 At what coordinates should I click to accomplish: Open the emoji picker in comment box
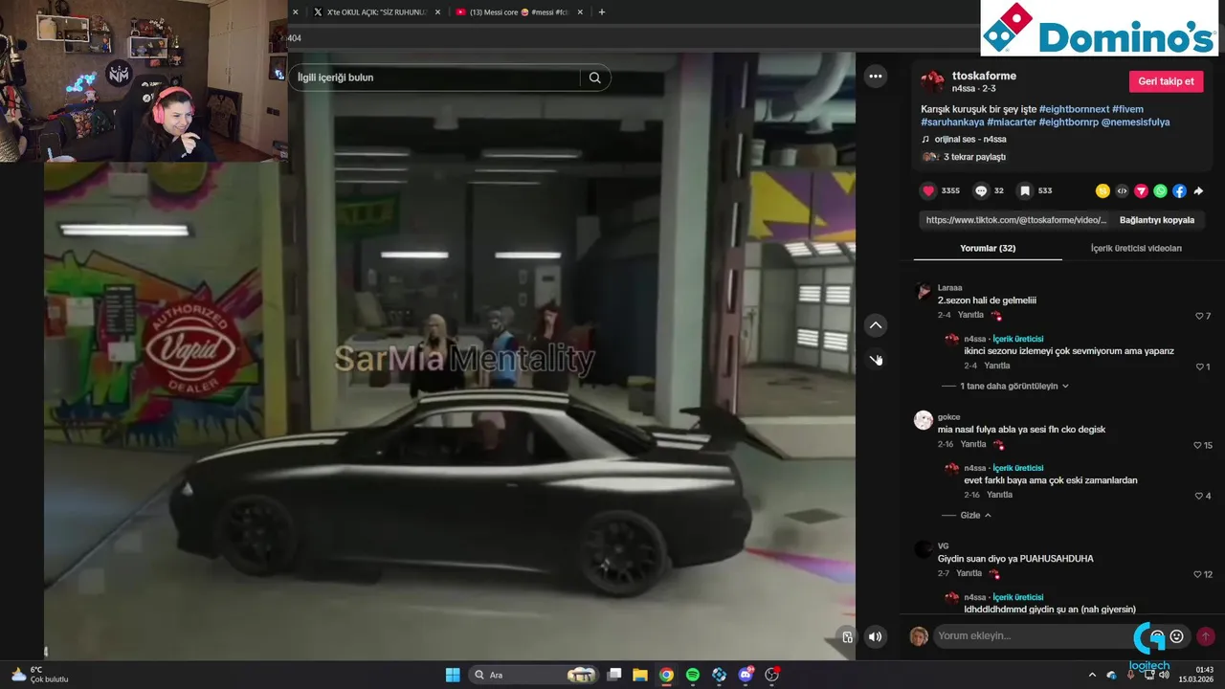1177,636
